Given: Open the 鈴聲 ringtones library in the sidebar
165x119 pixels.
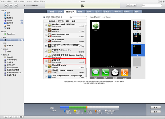Looking at the screenshot, I should point(7,25).
